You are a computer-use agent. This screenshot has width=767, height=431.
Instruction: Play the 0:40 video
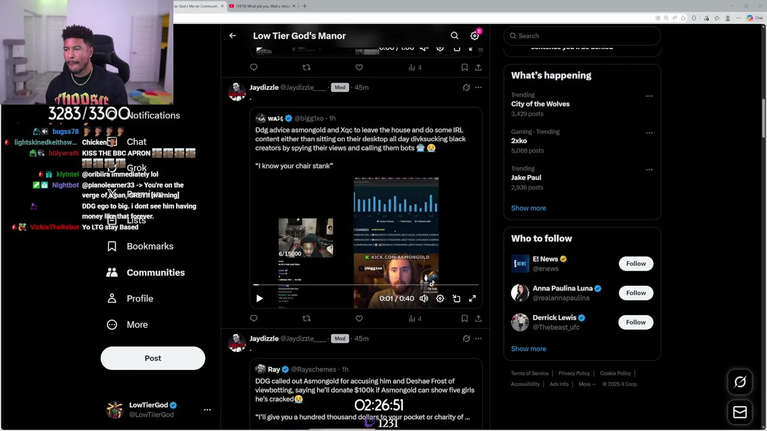(x=259, y=298)
